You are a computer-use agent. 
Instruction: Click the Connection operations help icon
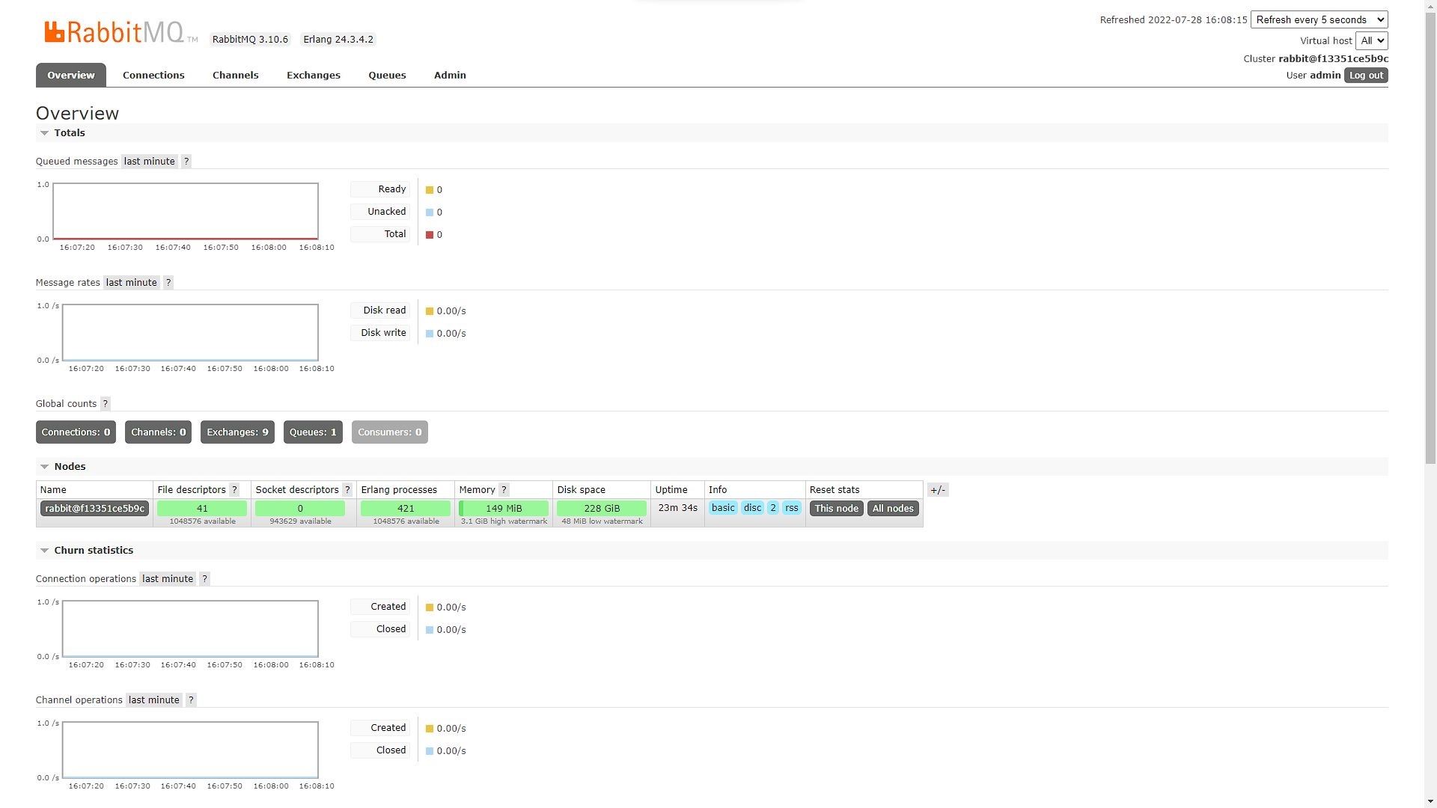[204, 579]
